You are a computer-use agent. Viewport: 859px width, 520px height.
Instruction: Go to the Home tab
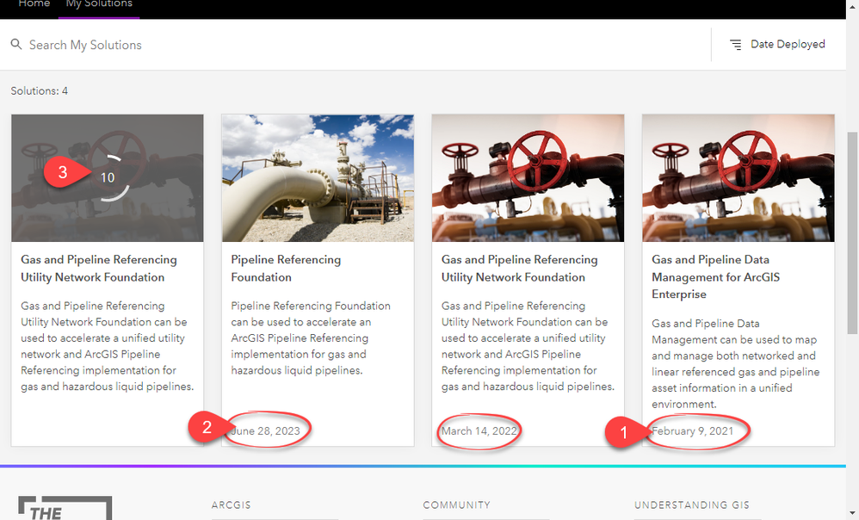(34, 3)
